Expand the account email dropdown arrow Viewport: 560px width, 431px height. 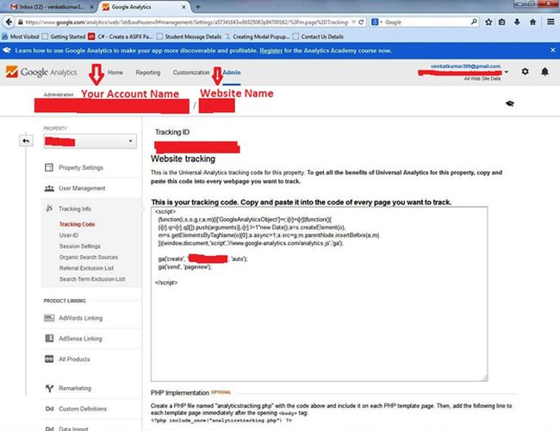point(506,72)
